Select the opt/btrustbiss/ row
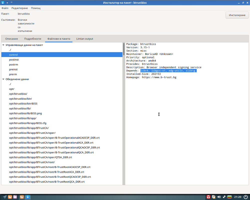Screen dimensions: 250x200 click(x=62, y=94)
